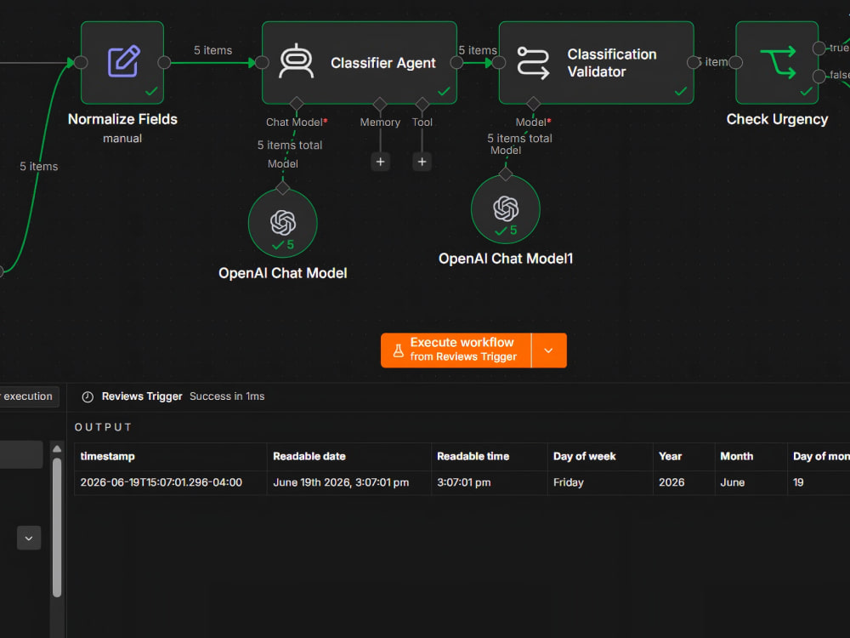
Task: Click the Normalize Fields node label
Action: (122, 119)
